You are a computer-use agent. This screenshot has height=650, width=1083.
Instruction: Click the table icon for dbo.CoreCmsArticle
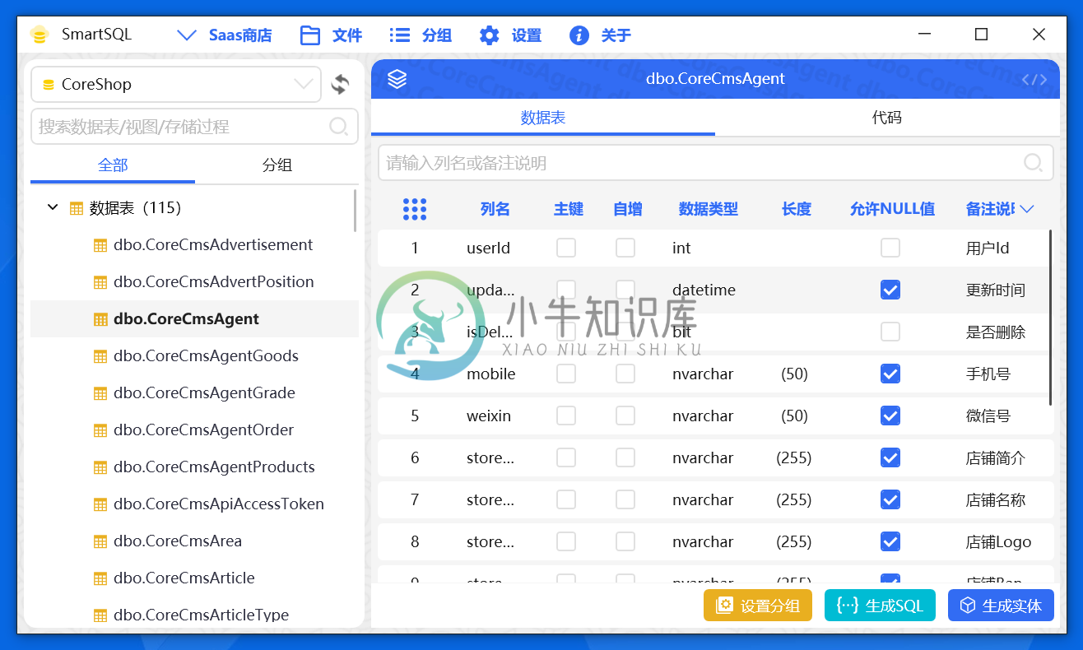[x=100, y=578]
